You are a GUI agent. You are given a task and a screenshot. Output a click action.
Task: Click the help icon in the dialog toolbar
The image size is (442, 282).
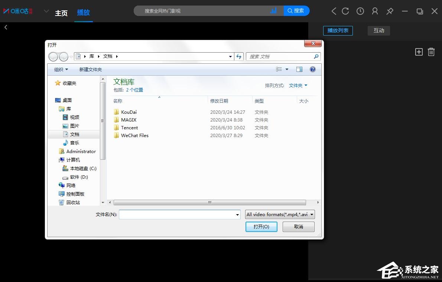click(x=312, y=69)
